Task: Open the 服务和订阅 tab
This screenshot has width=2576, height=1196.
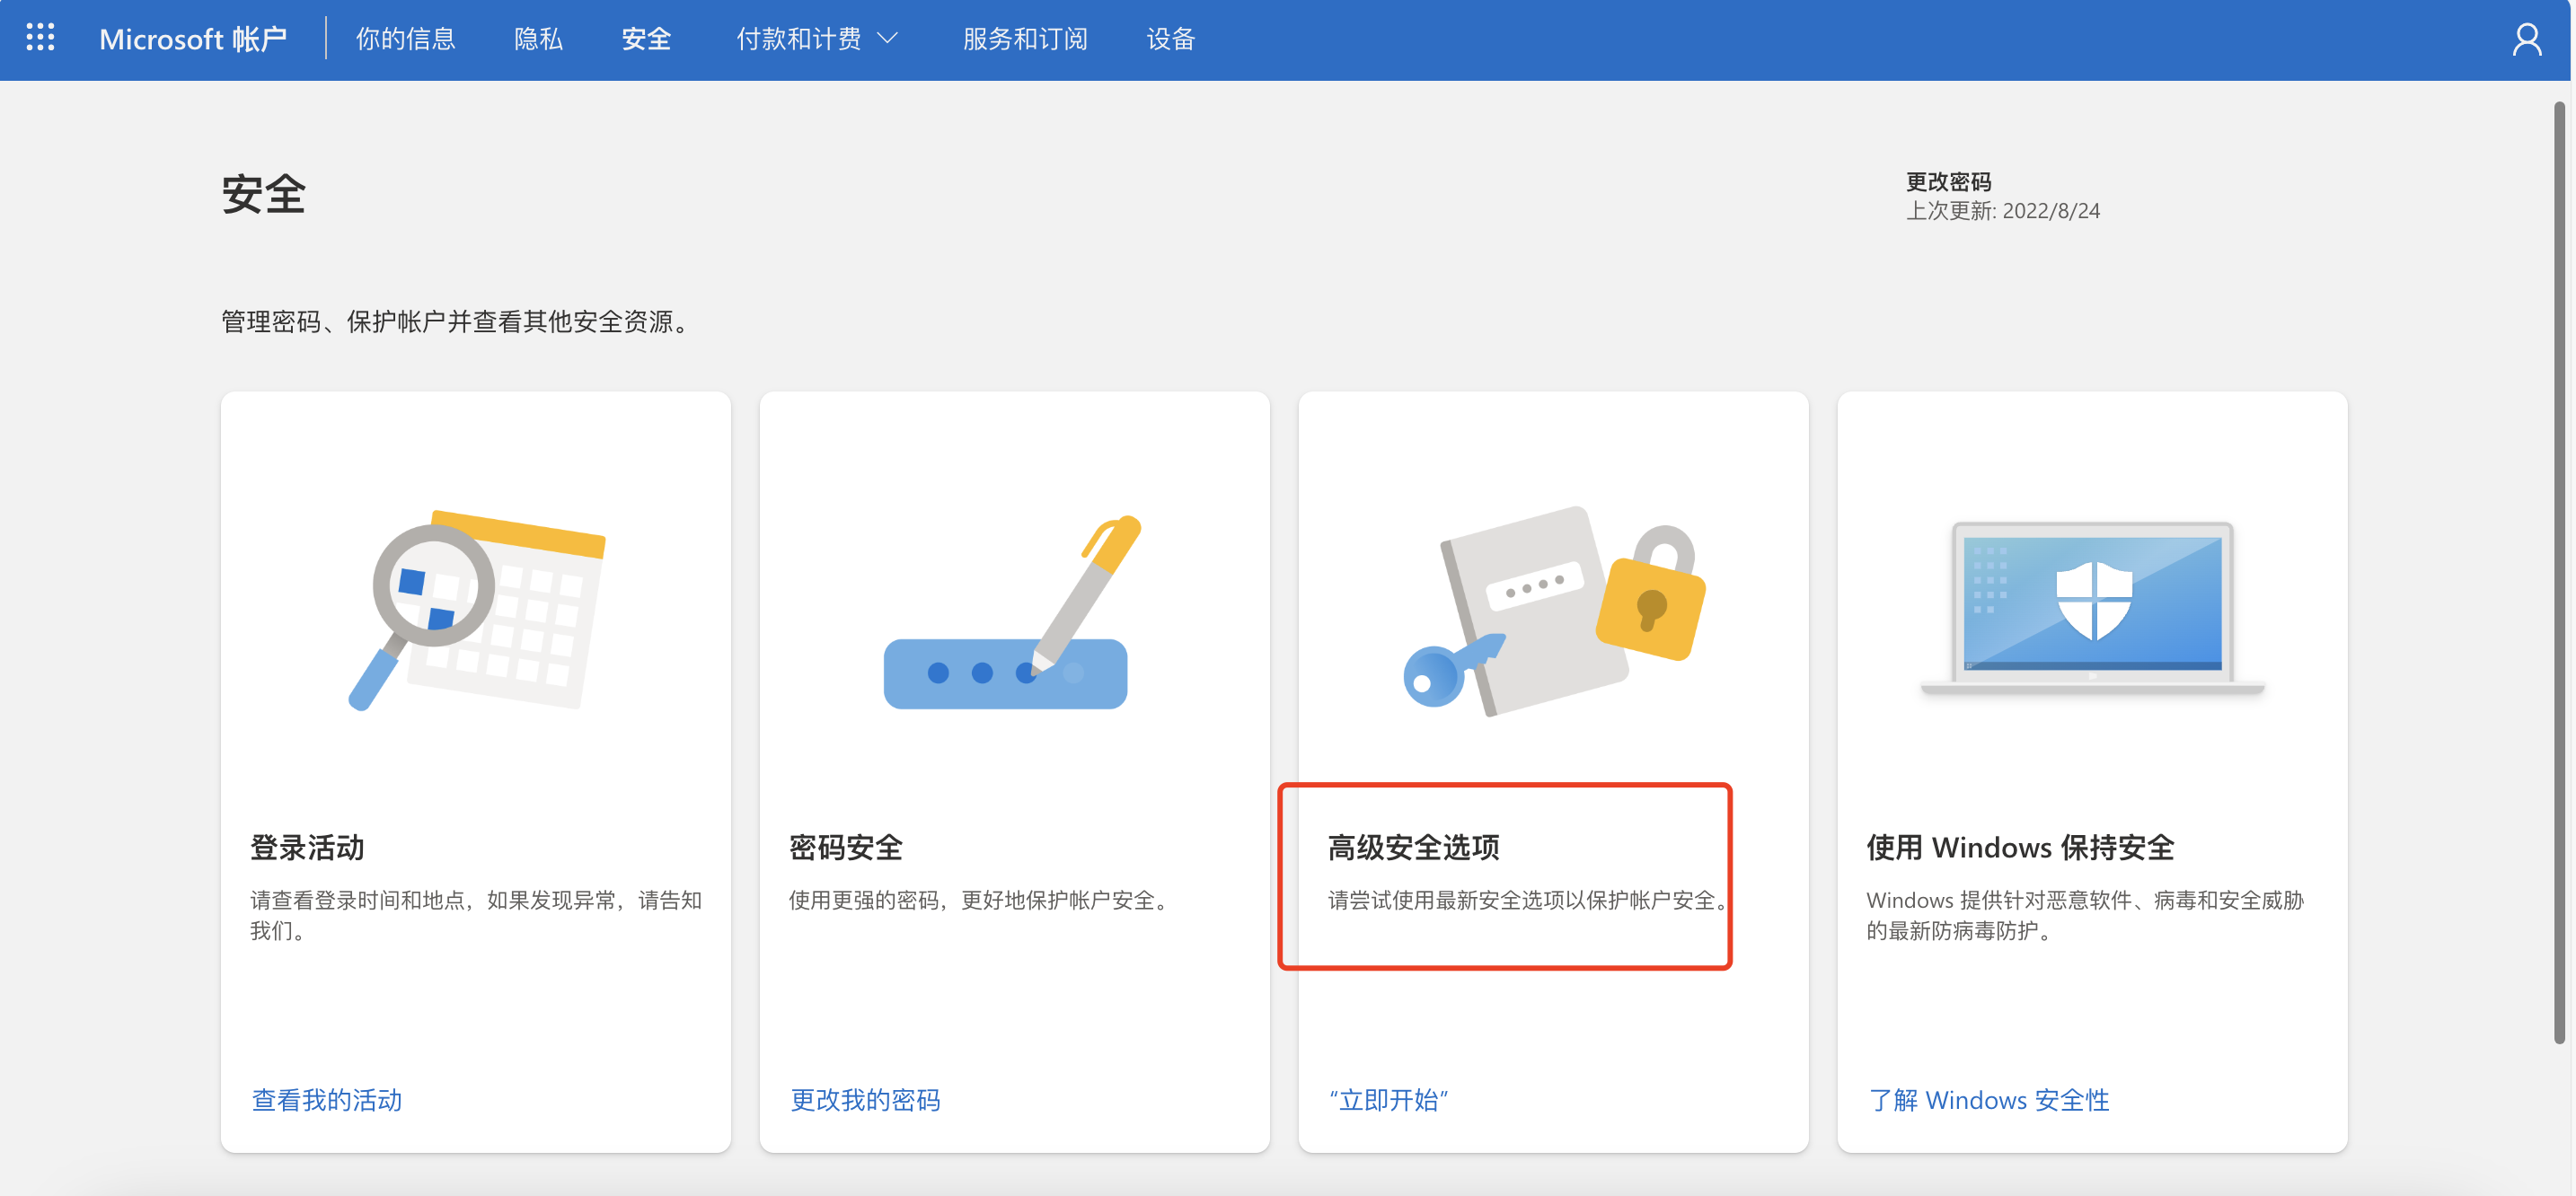Action: [1024, 39]
